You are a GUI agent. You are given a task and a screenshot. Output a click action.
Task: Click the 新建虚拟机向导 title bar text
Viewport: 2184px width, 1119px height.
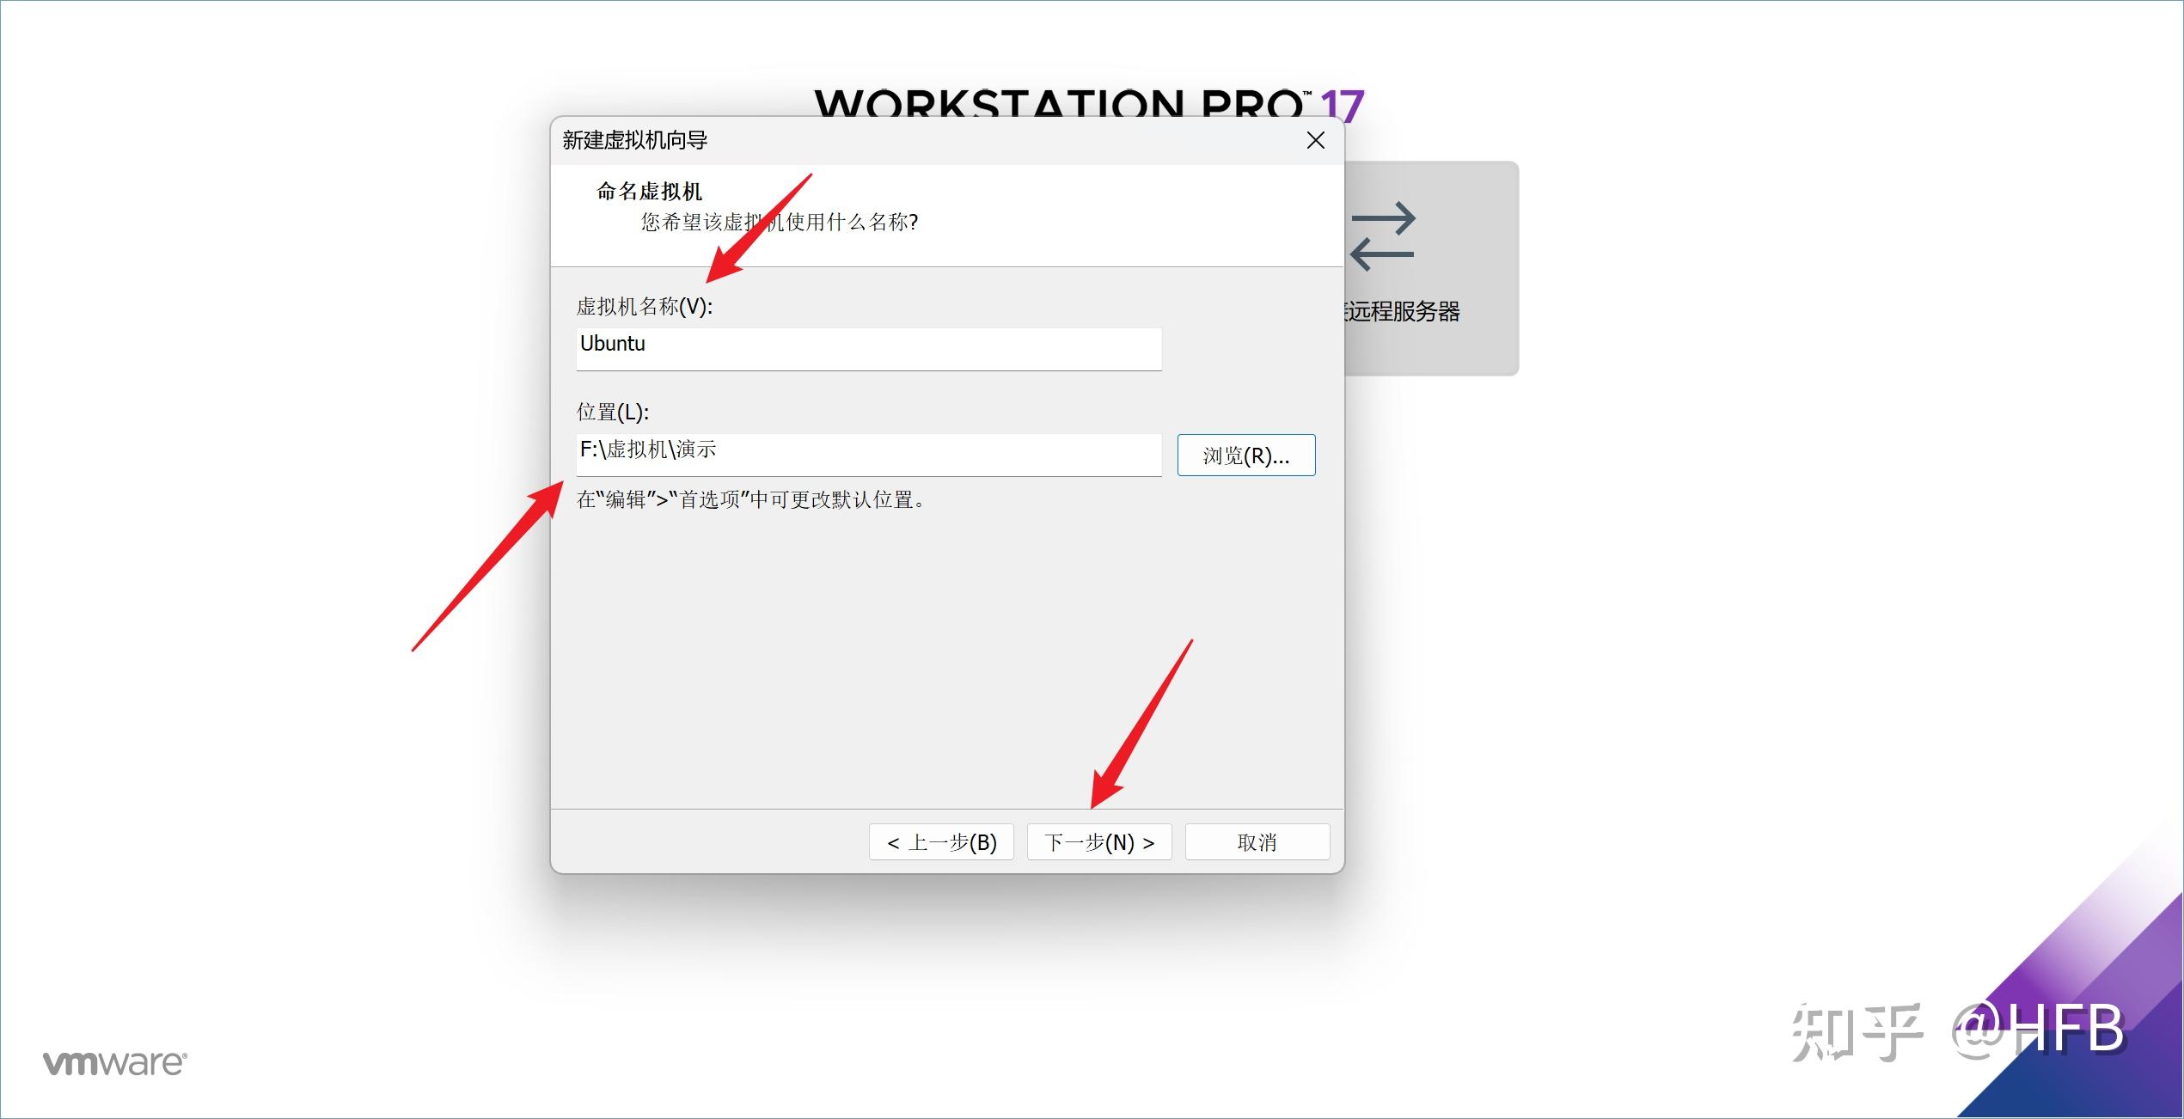[x=634, y=140]
